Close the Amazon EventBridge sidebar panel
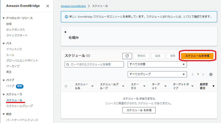 point(48,6)
